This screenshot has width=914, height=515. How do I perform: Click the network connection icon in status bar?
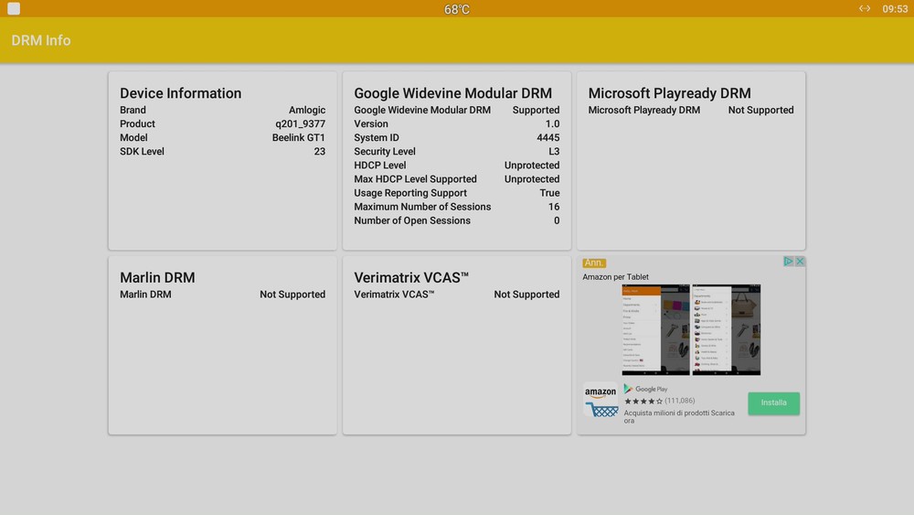click(864, 9)
